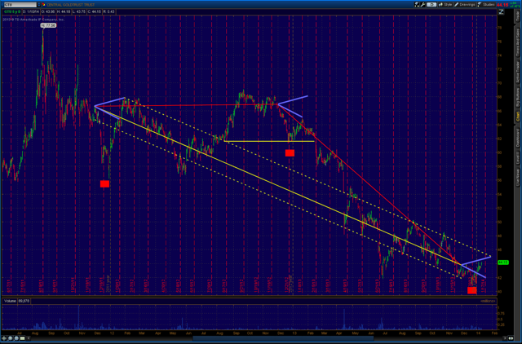The height and width of the screenshot is (344, 522).
Task: Expand the symbol selector arrows next to GTU
Action: tap(38, 5)
